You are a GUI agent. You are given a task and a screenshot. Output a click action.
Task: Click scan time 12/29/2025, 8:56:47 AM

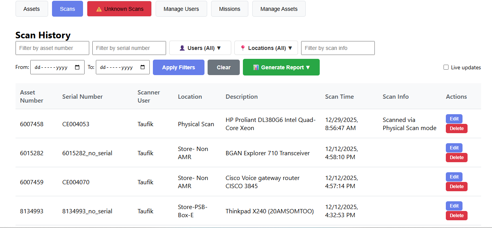[341, 124]
